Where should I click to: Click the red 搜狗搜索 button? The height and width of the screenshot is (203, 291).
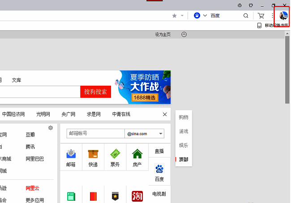[95, 92]
